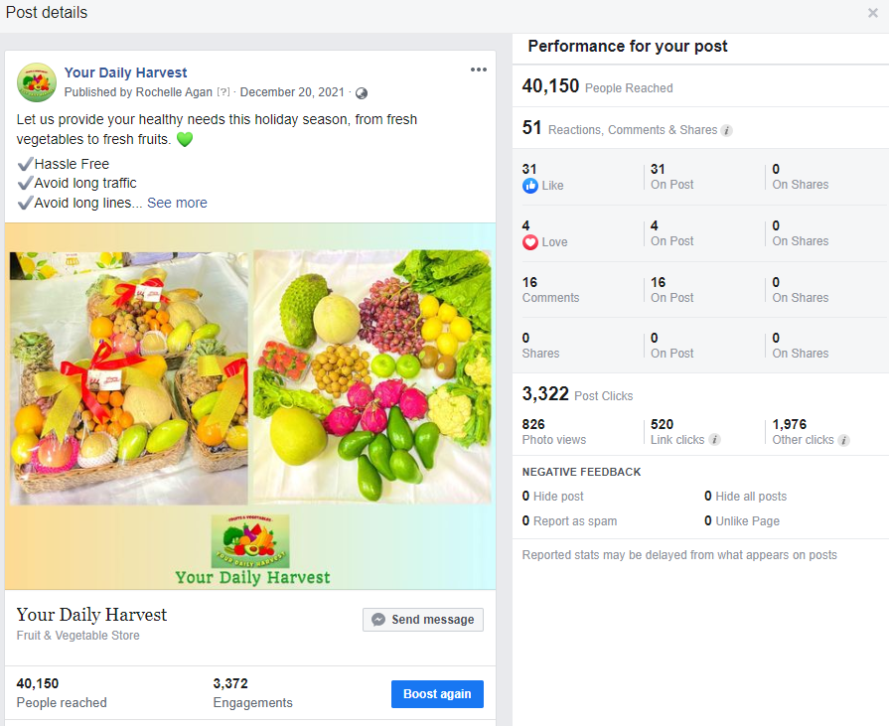Screen dimensions: 889x726
Task: Open the Your Daily Harvest page name link
Action: click(x=125, y=73)
